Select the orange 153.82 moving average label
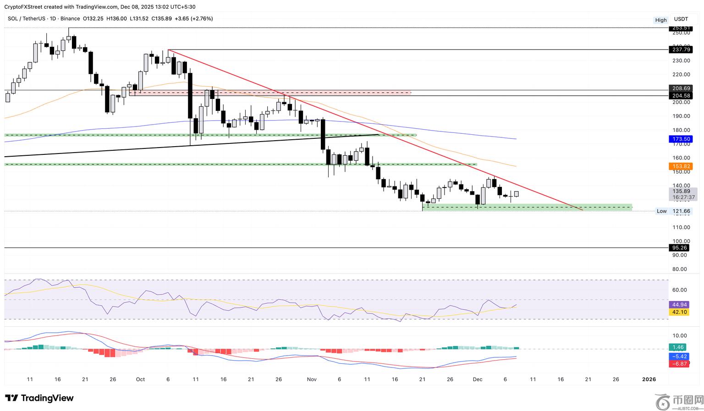Screen dimensions: 704x411 [x=681, y=166]
